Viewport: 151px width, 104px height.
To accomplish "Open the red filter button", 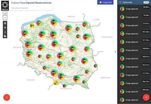I will [146, 97].
